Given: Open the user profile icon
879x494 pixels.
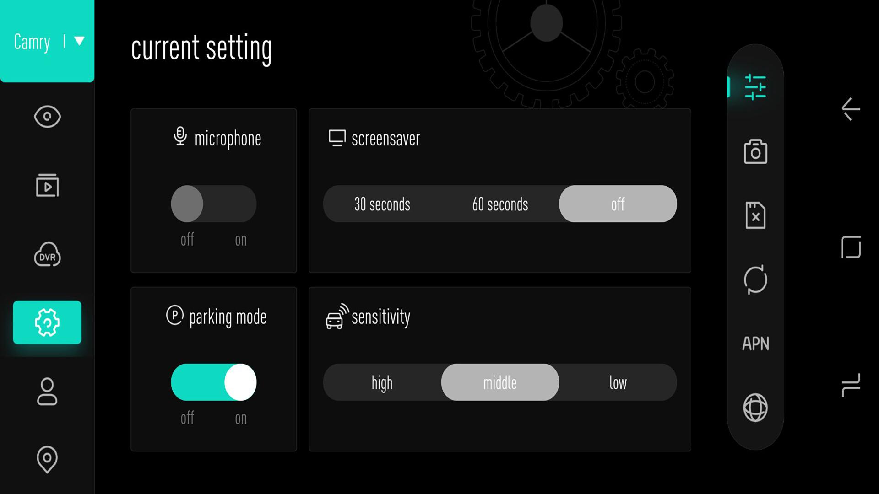Looking at the screenshot, I should pyautogui.click(x=47, y=391).
